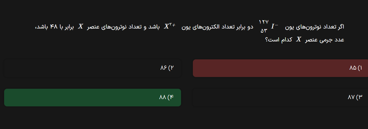The image size is (368, 129).
Task: Click the number ۸۶ in option two
Action: 164,68
